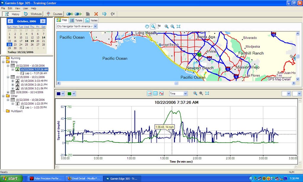Toggle graph crosshair cursor mode
This screenshot has width=303, height=182.
149,94
